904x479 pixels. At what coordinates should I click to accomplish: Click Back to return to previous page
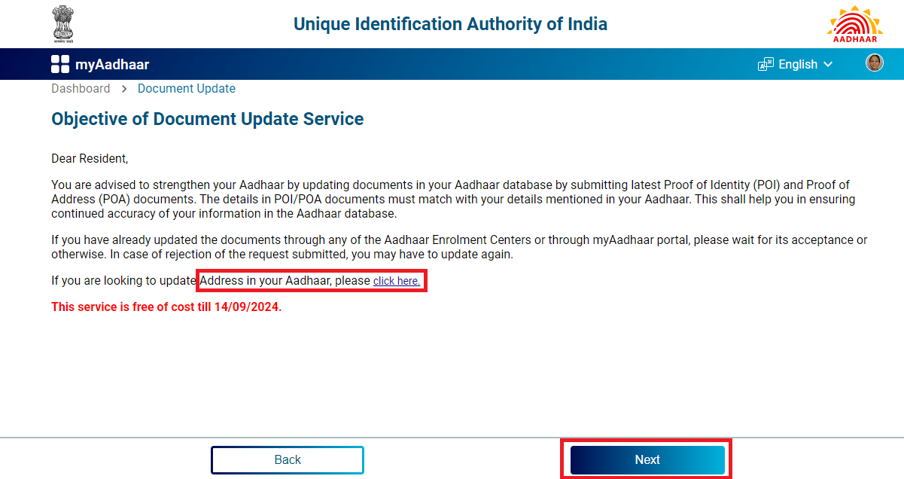coord(287,459)
